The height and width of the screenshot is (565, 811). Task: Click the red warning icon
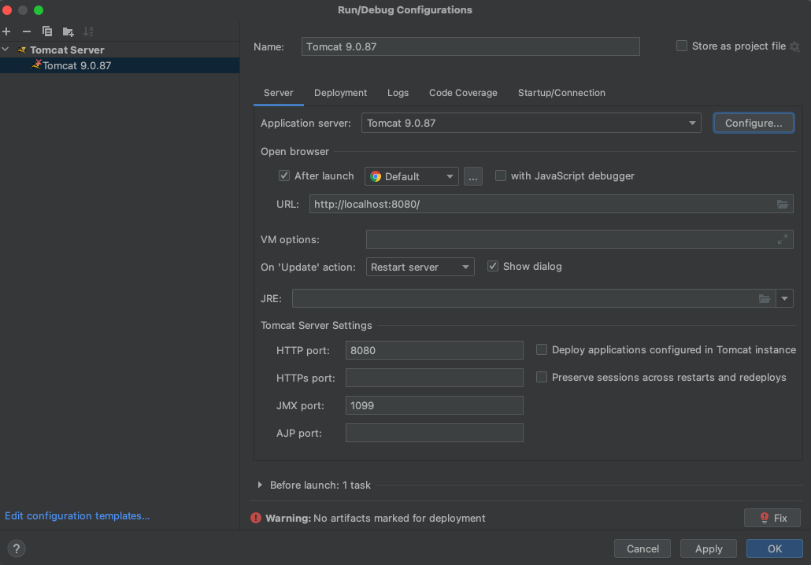click(256, 518)
